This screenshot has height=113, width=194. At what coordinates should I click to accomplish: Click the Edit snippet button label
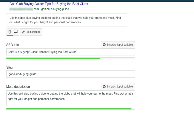click(33, 32)
